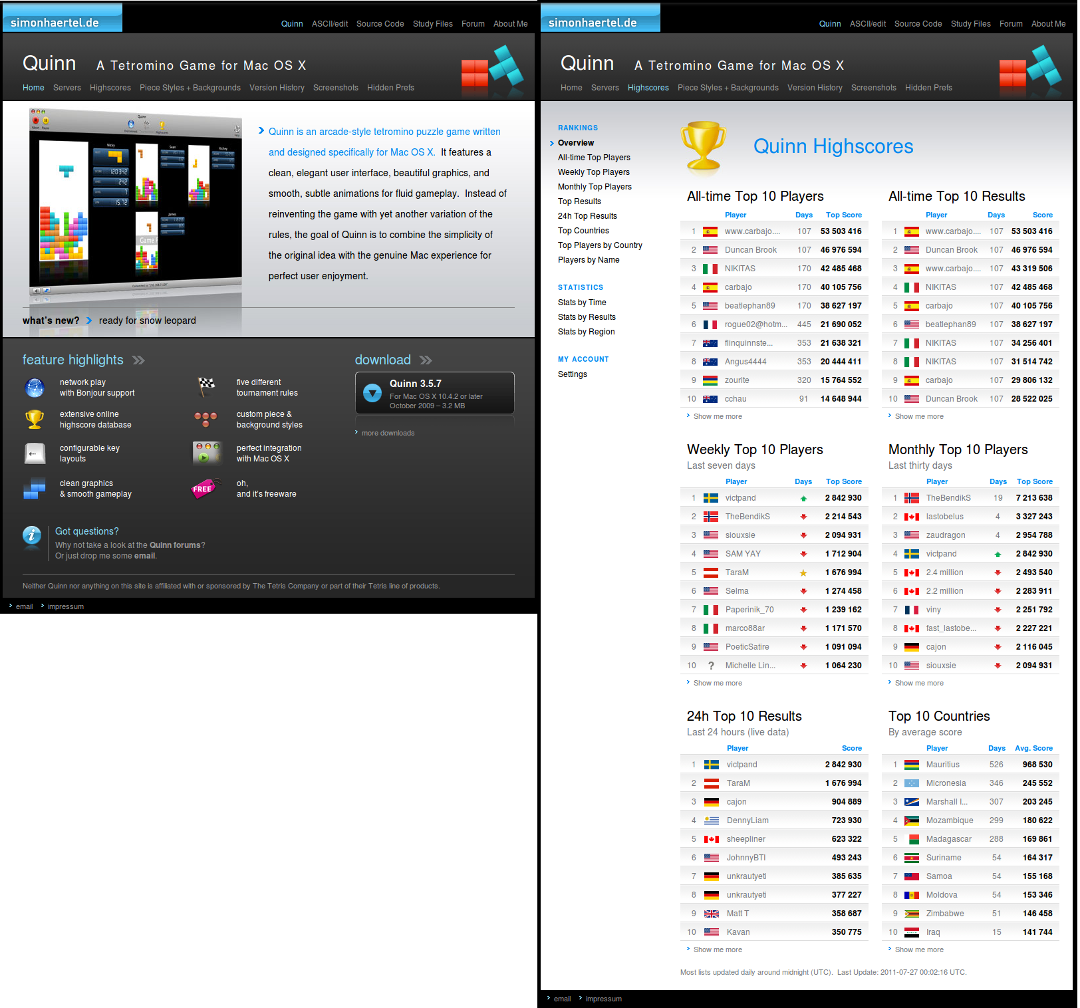
Task: Click the blue info icon by Got questions
Action: click(32, 535)
